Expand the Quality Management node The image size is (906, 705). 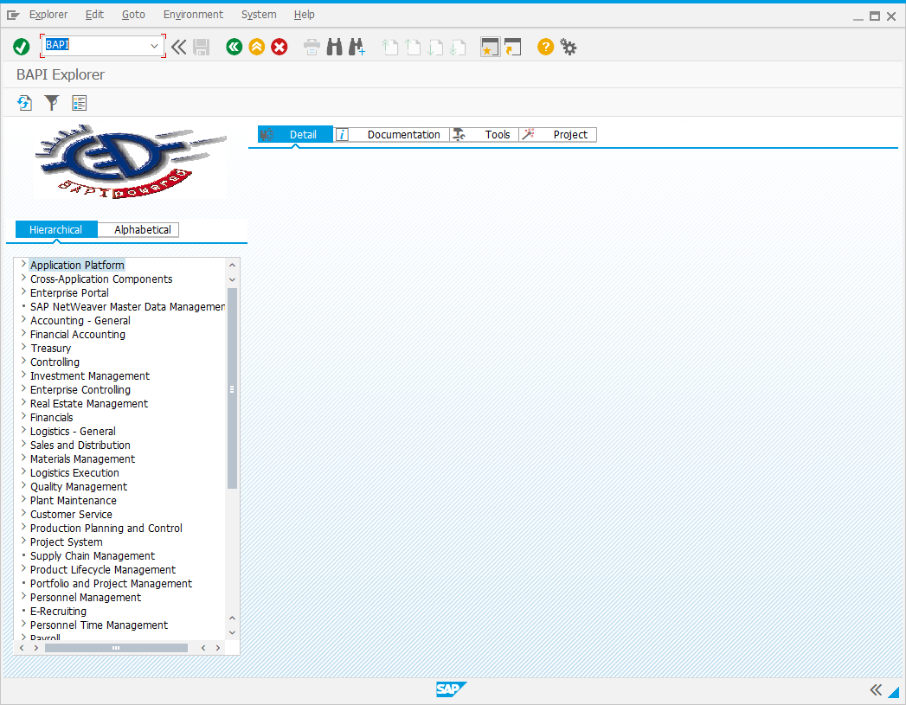pos(23,485)
